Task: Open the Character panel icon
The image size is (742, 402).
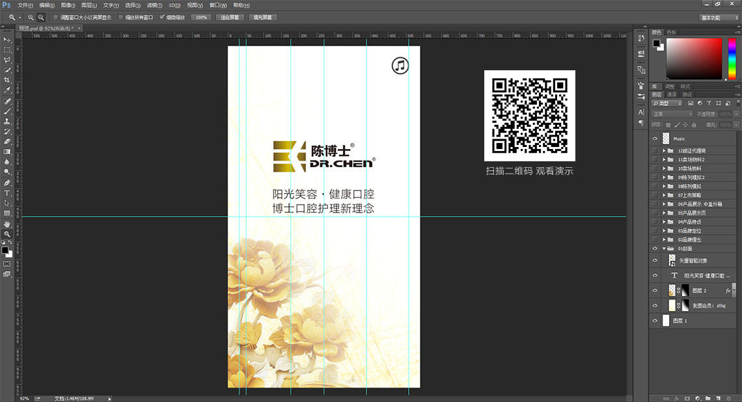Action: (x=640, y=112)
